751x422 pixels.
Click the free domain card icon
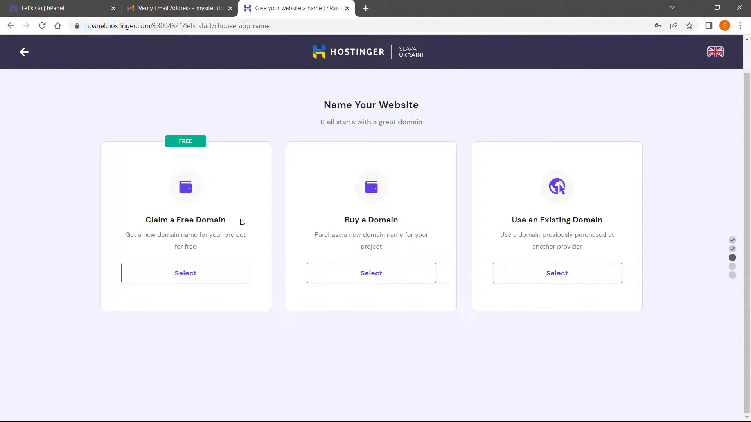(185, 186)
